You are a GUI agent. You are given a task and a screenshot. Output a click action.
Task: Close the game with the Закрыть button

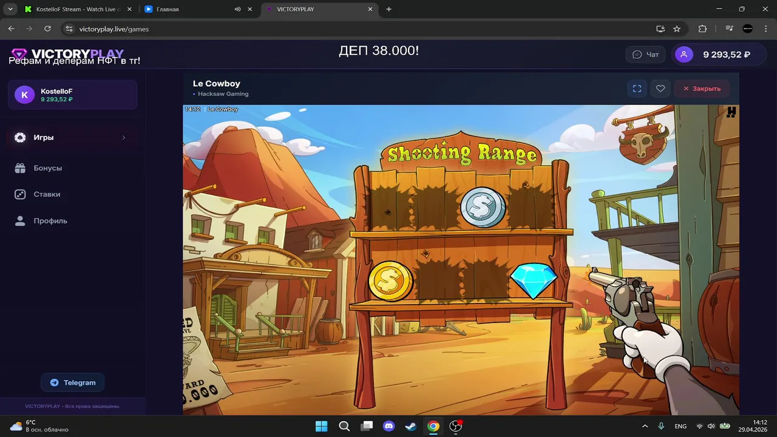702,89
